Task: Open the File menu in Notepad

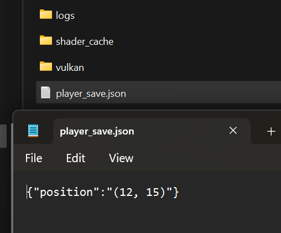Action: tap(34, 158)
